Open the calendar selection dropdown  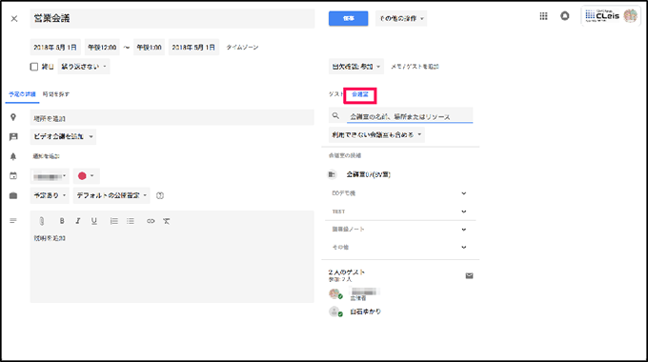pyautogui.click(x=50, y=176)
